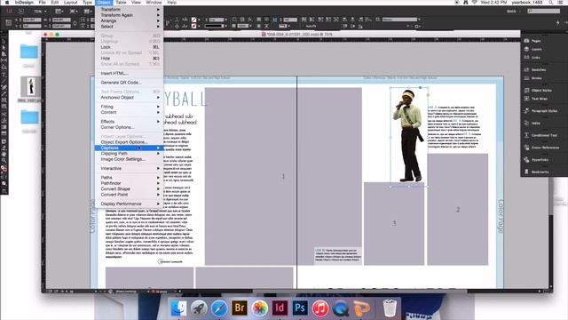Select gray placeholder frame numbered 3

[x=394, y=223]
